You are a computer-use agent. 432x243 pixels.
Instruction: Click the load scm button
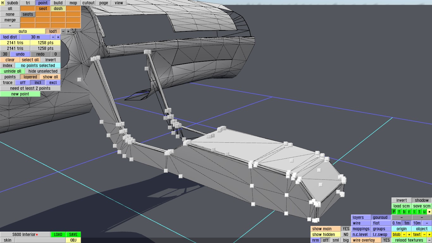pos(402,206)
